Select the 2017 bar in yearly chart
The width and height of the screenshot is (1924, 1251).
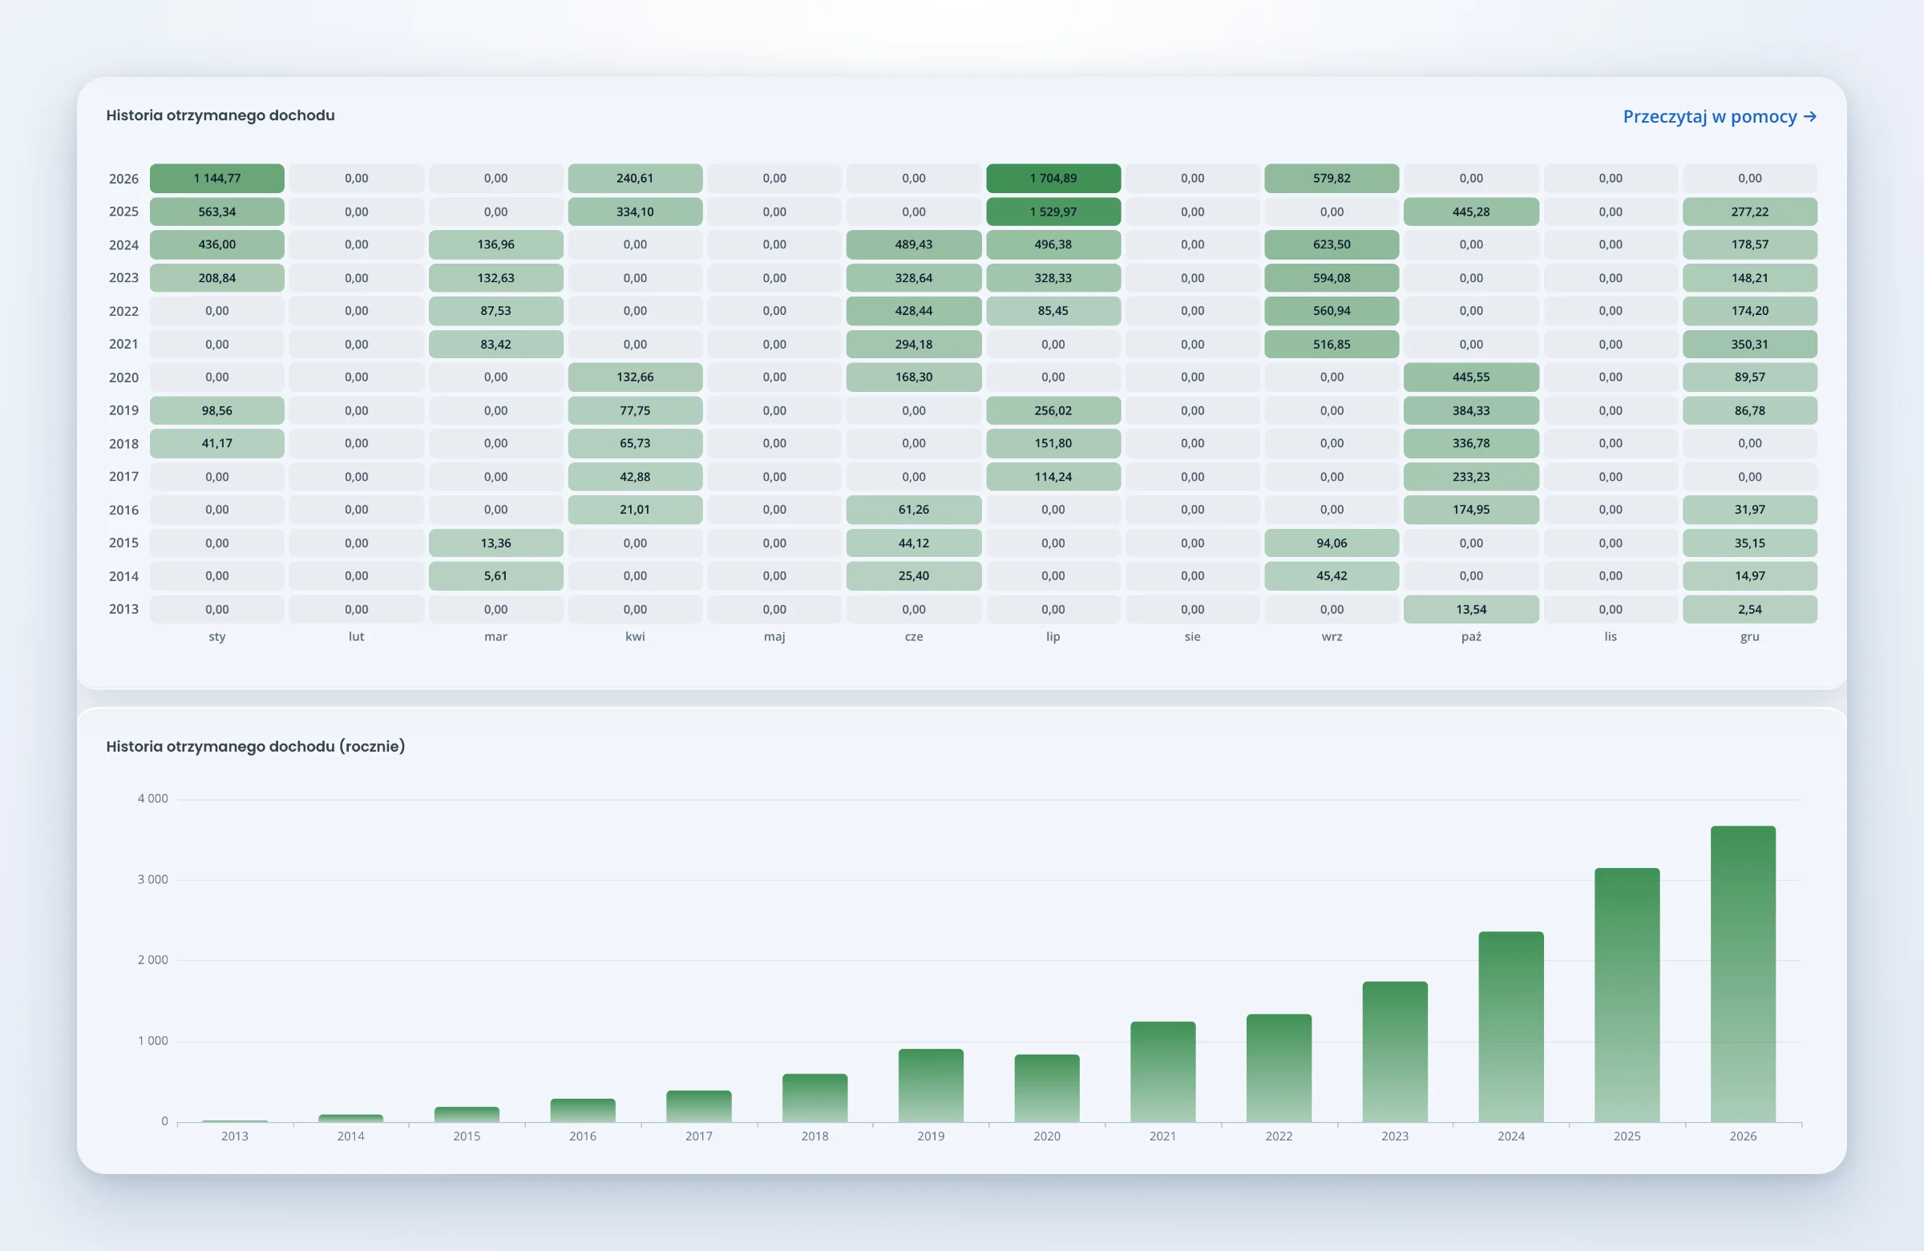click(698, 1106)
